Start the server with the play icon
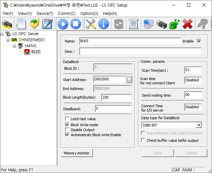The image size is (212, 173). pos(63,24)
